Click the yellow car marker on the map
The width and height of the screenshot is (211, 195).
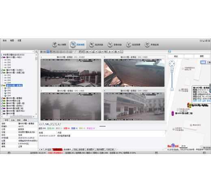(190, 106)
